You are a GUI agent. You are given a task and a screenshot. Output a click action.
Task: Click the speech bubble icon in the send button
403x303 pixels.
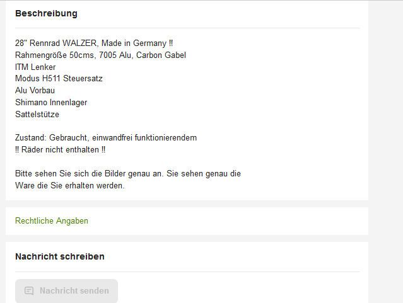(29, 291)
